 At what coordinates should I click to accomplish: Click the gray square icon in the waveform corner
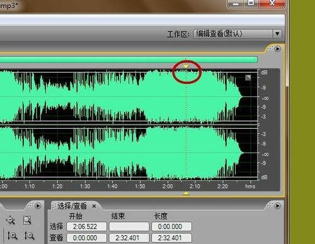[x=248, y=78]
